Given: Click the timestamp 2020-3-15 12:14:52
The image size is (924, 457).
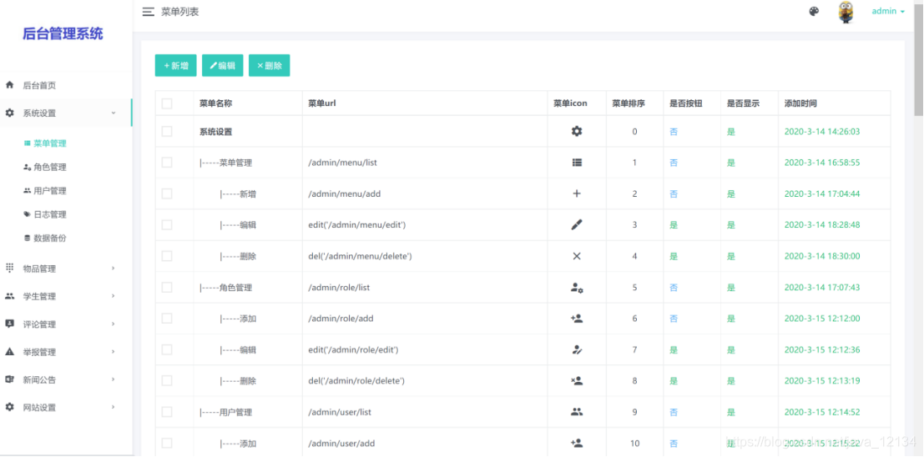Looking at the screenshot, I should [822, 412].
